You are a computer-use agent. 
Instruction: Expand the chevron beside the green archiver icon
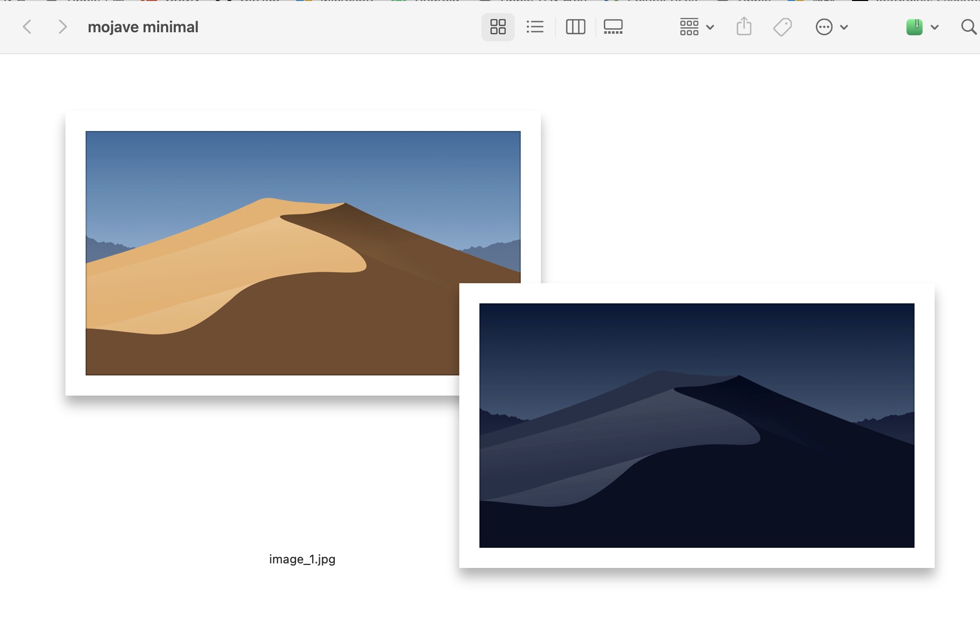(935, 27)
